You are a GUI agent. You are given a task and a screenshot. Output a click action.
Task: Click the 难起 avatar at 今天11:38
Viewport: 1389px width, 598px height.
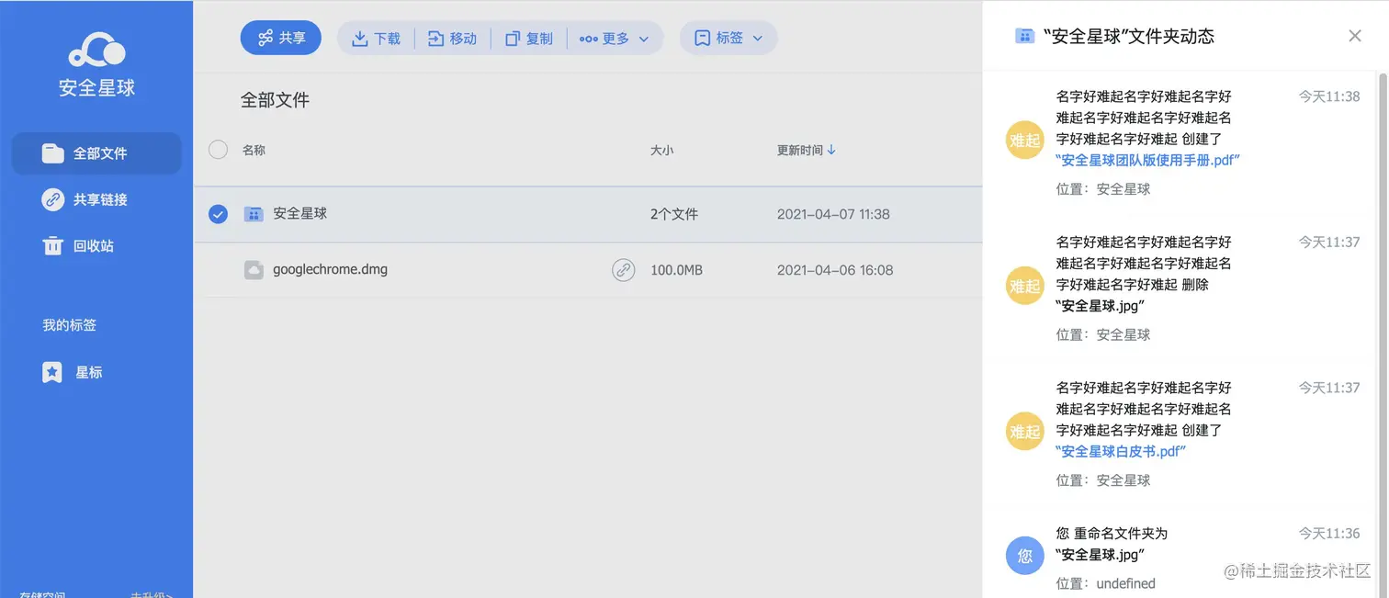pos(1025,140)
